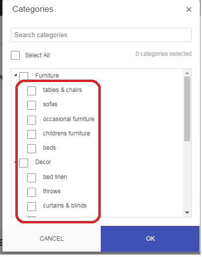202x257 pixels.
Task: Select the occasional furniture checkbox
Action: pos(32,120)
